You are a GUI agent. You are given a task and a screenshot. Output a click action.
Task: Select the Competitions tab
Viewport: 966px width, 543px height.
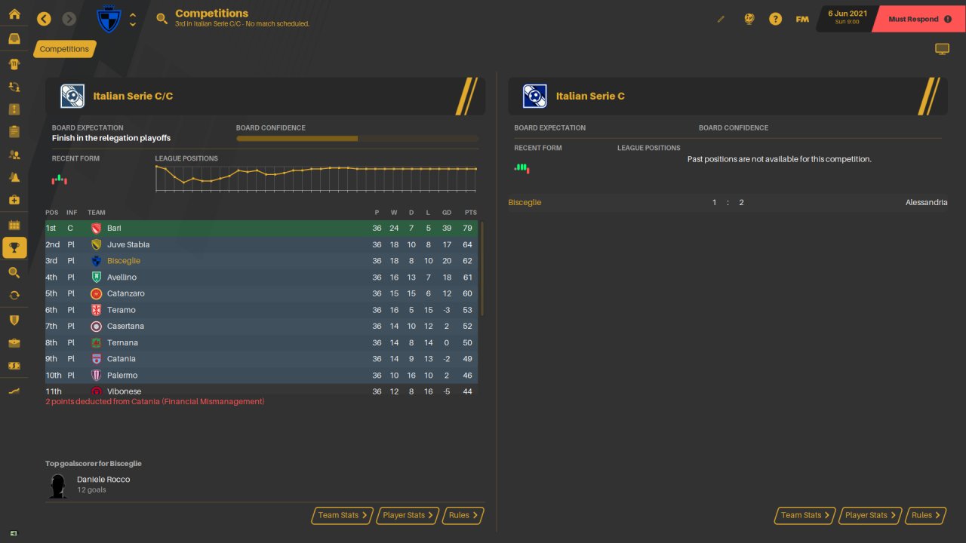65,49
